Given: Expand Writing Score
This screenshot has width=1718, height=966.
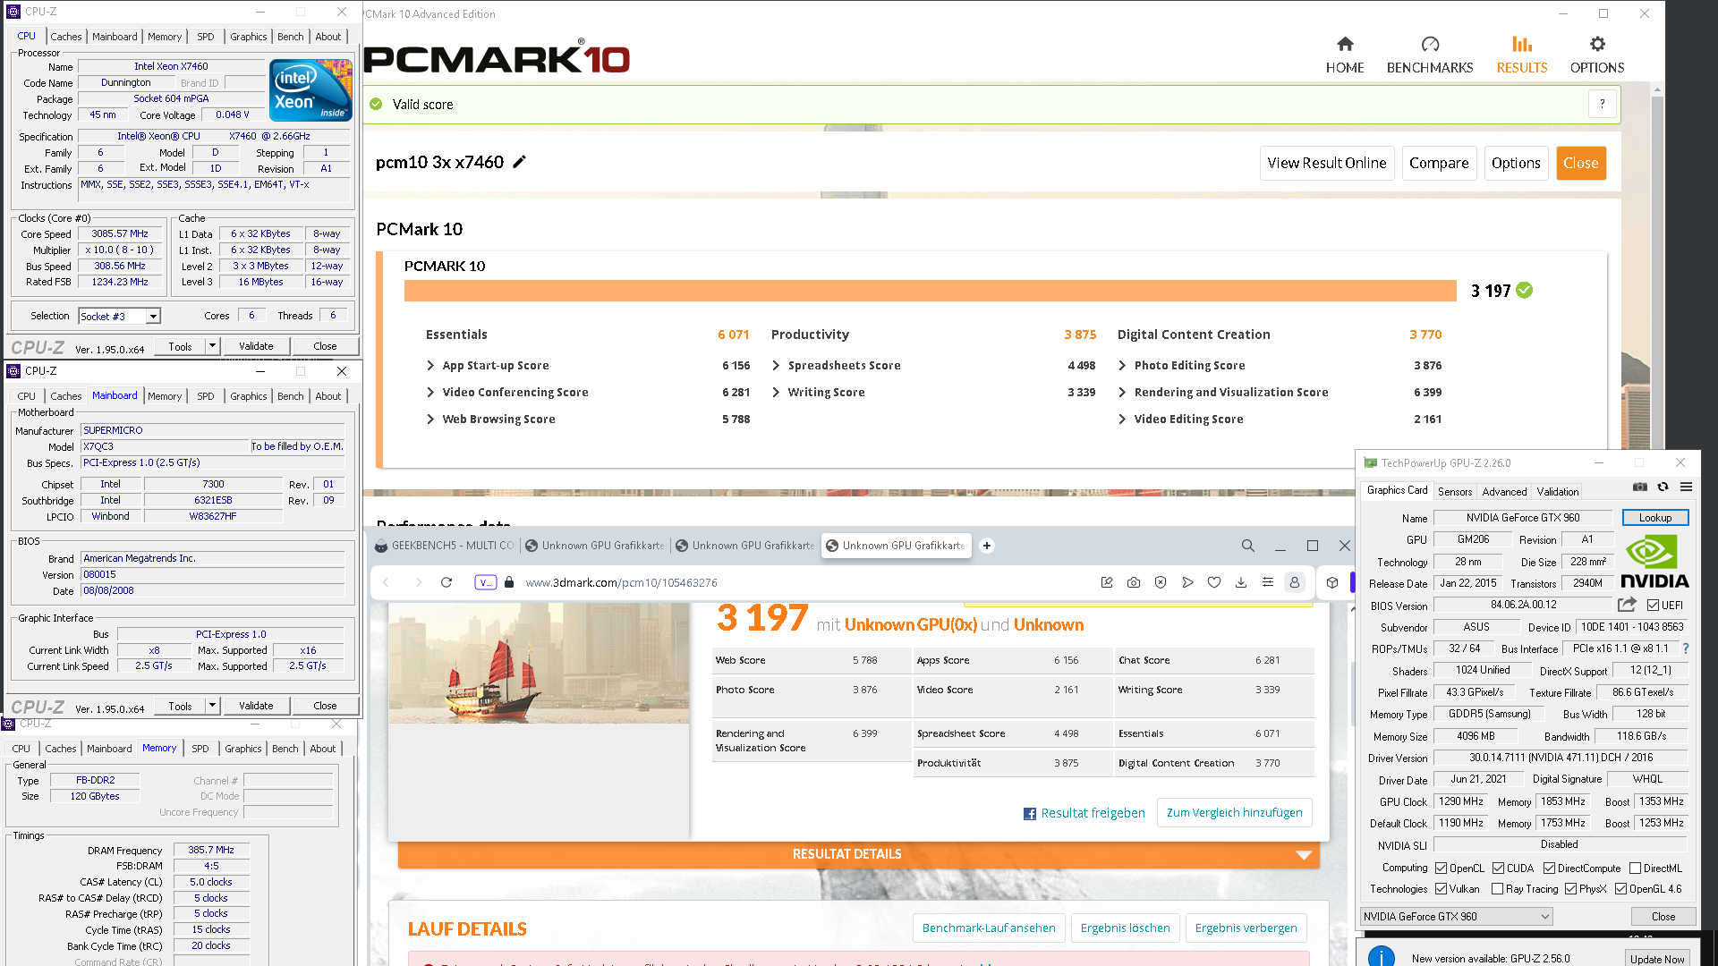Looking at the screenshot, I should [x=777, y=393].
